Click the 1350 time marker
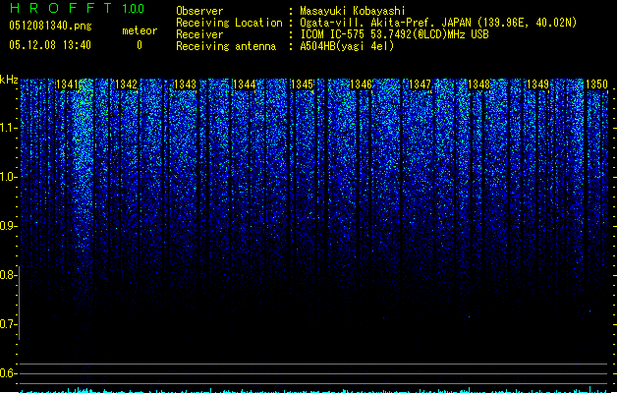 click(x=596, y=84)
